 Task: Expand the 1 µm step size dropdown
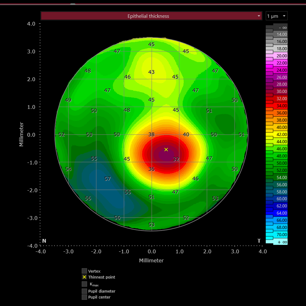click(277, 16)
